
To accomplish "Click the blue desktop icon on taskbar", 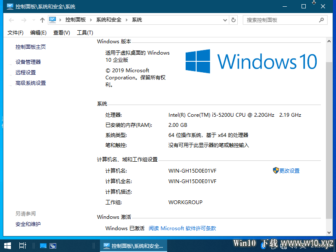I will [x=43, y=246].
